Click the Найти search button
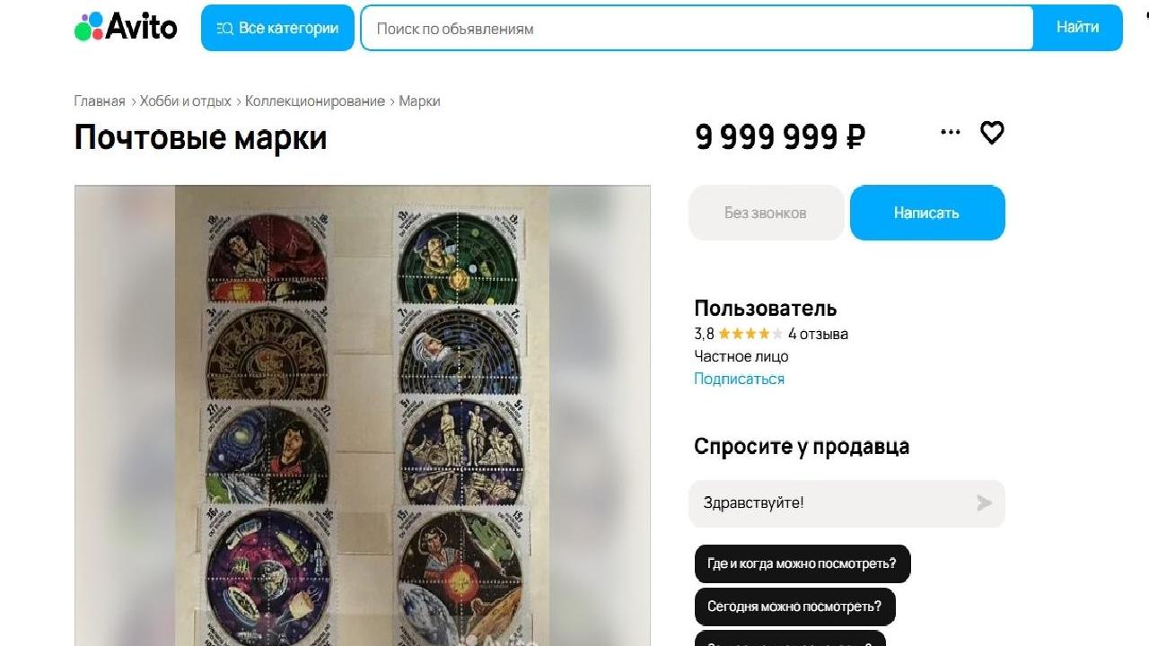Viewport: 1149px width, 646px height. (x=1077, y=28)
